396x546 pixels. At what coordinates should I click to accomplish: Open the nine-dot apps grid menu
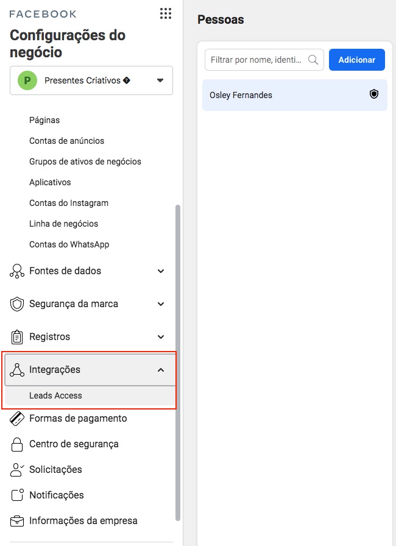[166, 13]
